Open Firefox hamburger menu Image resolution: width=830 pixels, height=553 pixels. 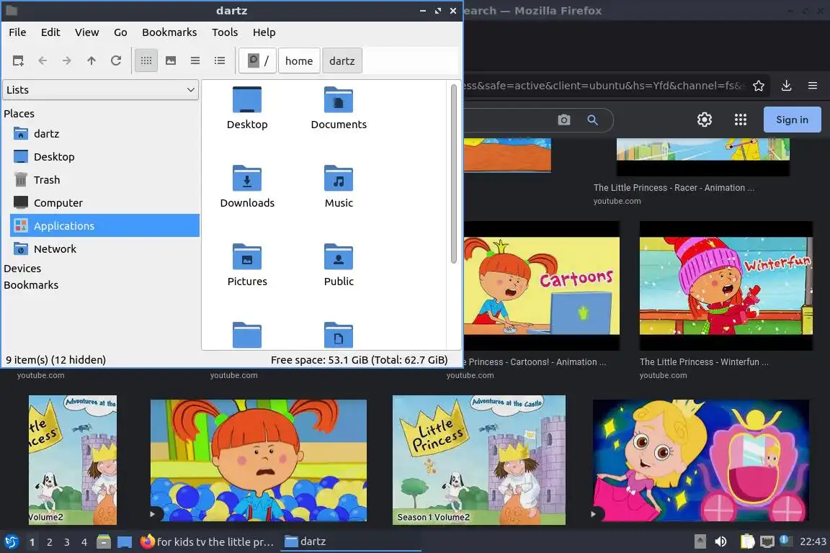tap(813, 86)
